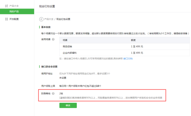
Task: Open the 接口文档 link
Action: click(128, 59)
